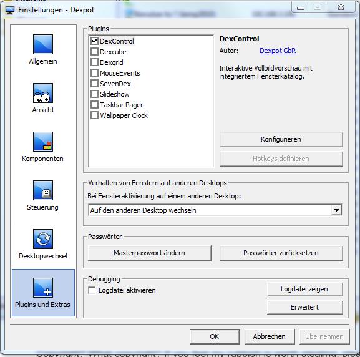
Task: Close the Einstellungen window
Action: 341,7
